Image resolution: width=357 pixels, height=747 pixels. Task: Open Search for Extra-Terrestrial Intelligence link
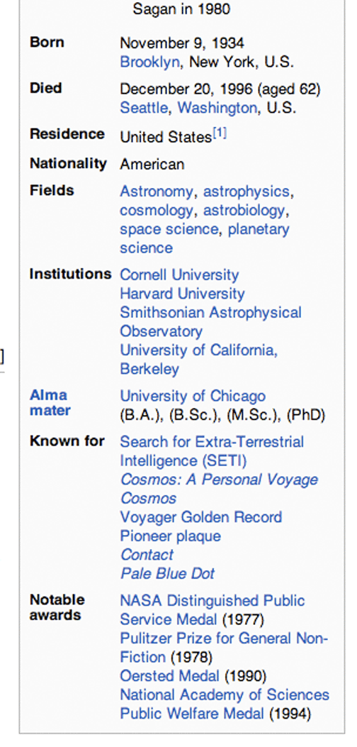[x=212, y=451]
